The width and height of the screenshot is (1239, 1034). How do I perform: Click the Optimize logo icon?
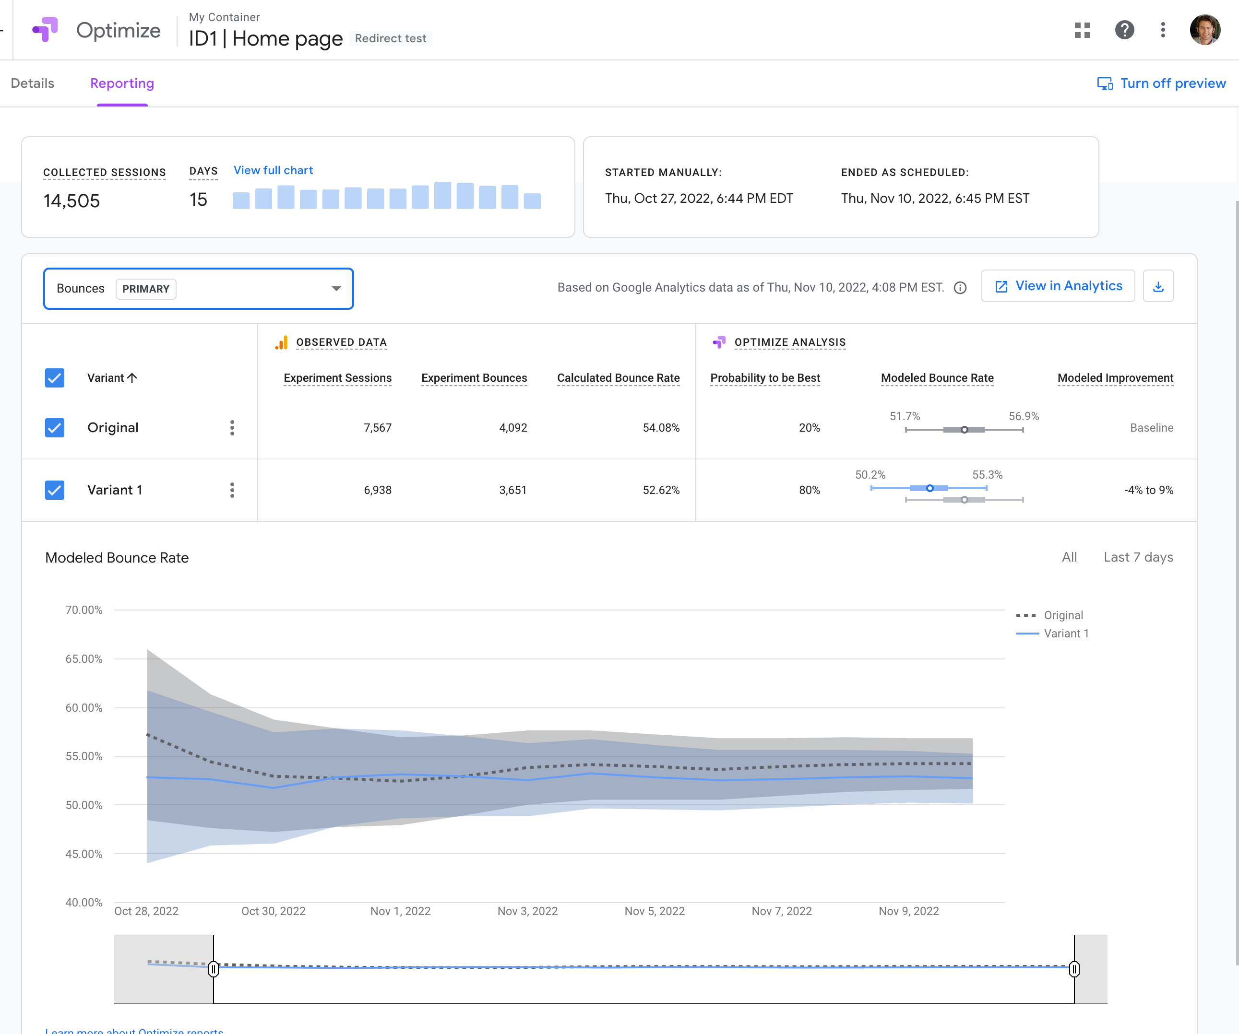(x=46, y=30)
